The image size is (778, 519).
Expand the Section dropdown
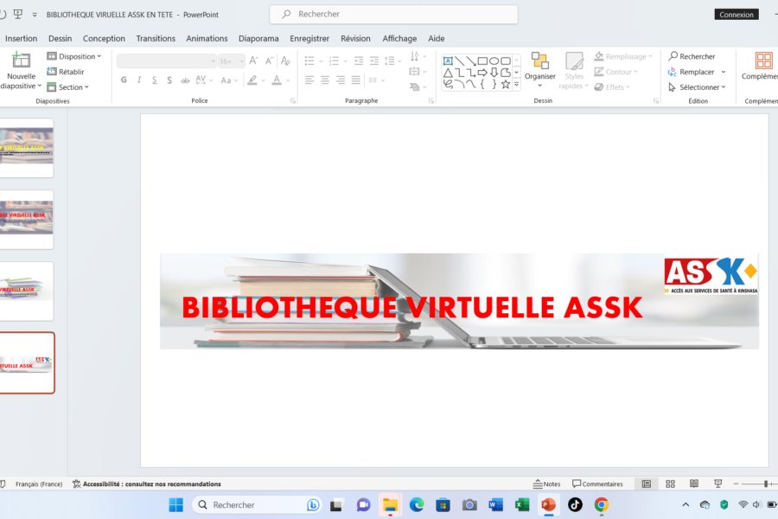(68, 86)
